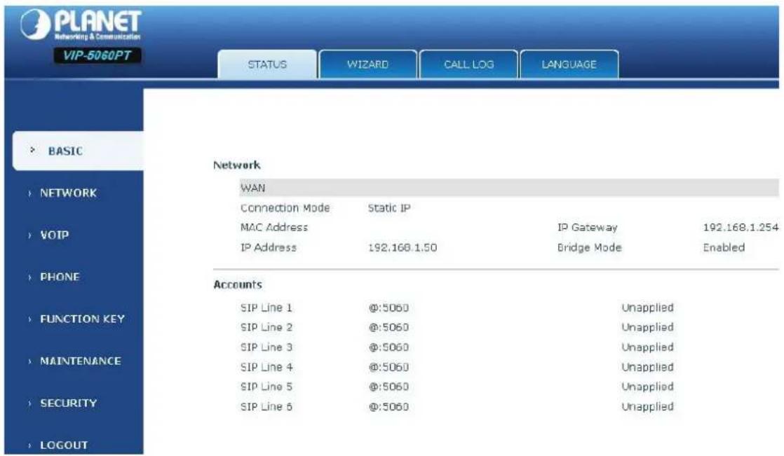
Task: Go to the PHONE sidebar menu
Action: tap(60, 277)
